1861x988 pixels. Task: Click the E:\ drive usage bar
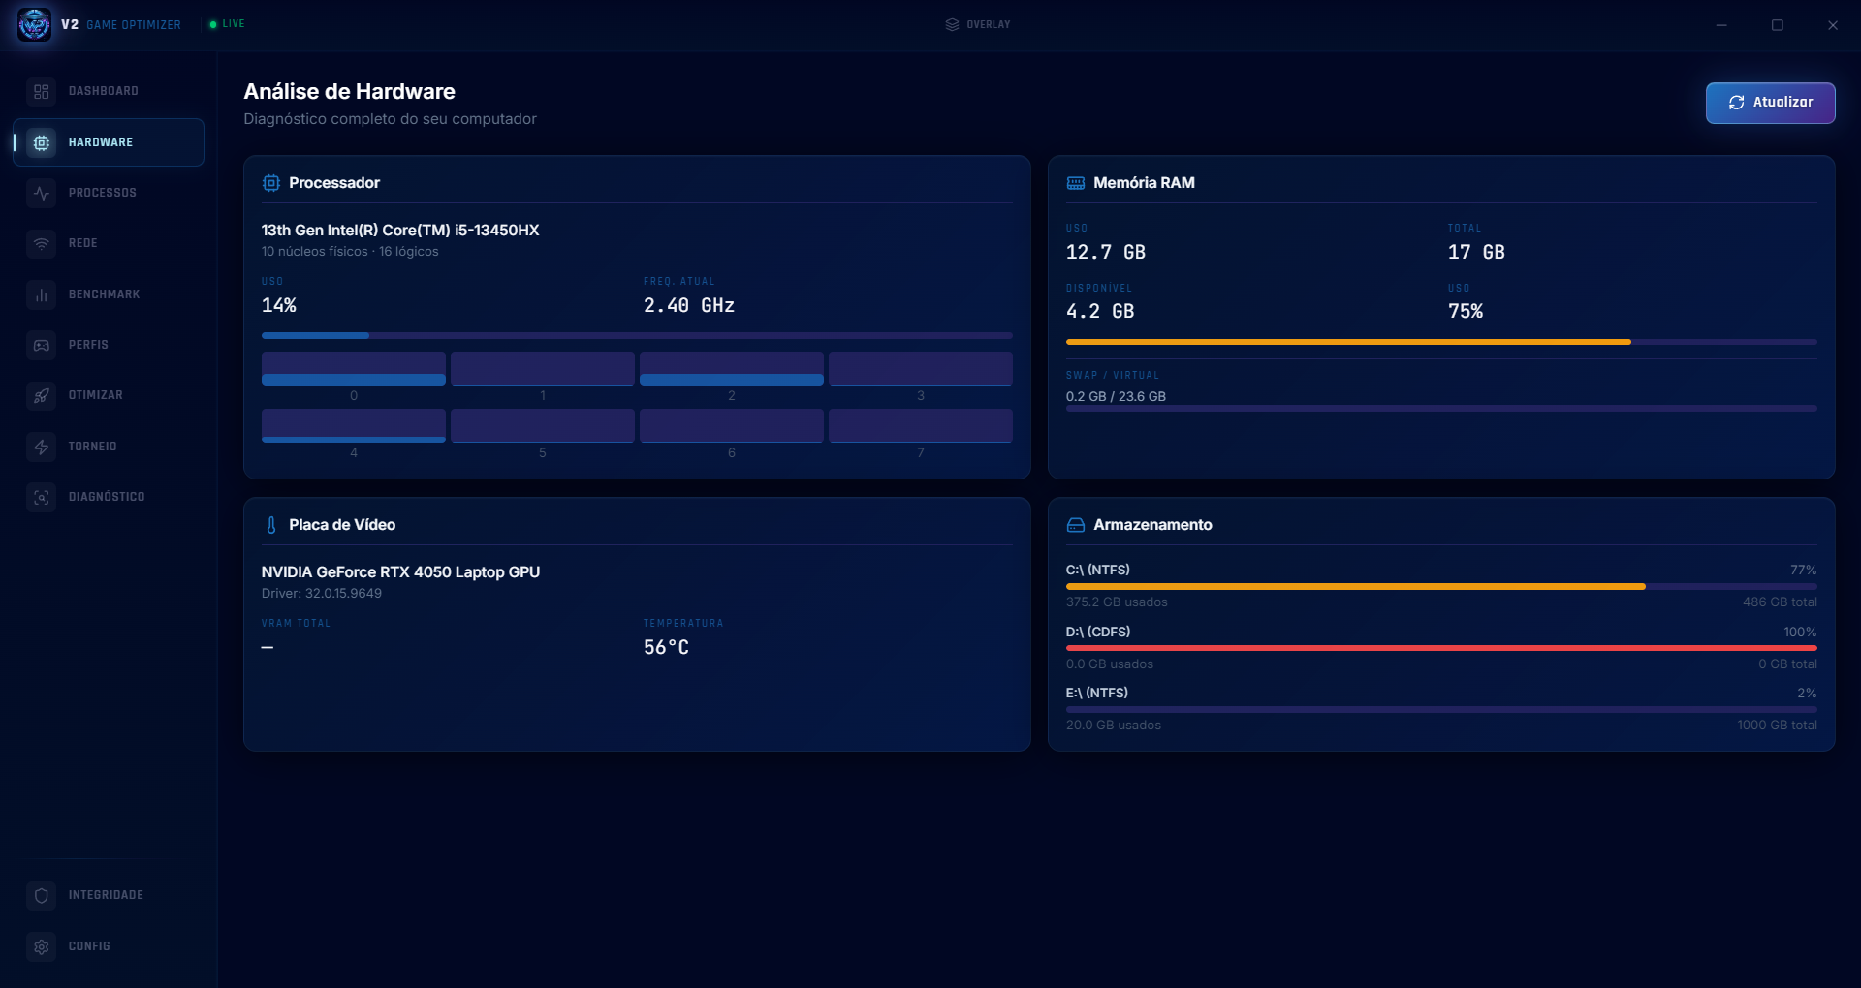point(1441,710)
